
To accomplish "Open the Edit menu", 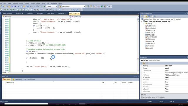I will point(5,4).
